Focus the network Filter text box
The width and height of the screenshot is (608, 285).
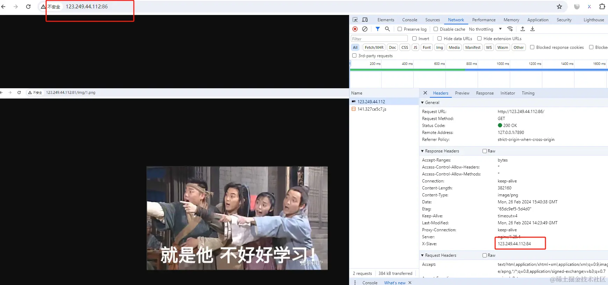click(x=379, y=39)
